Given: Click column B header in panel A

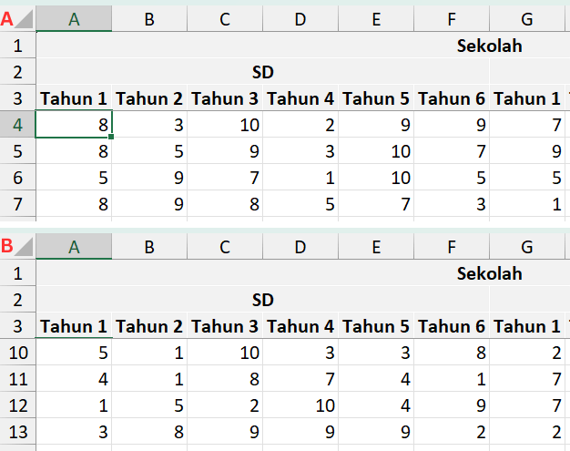Looking at the screenshot, I should click(149, 19).
